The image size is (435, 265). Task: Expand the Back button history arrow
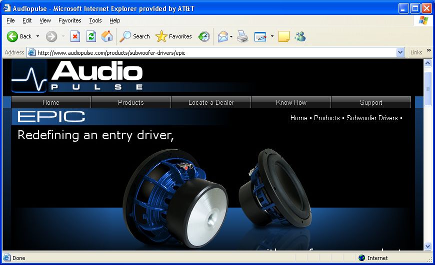pos(37,36)
